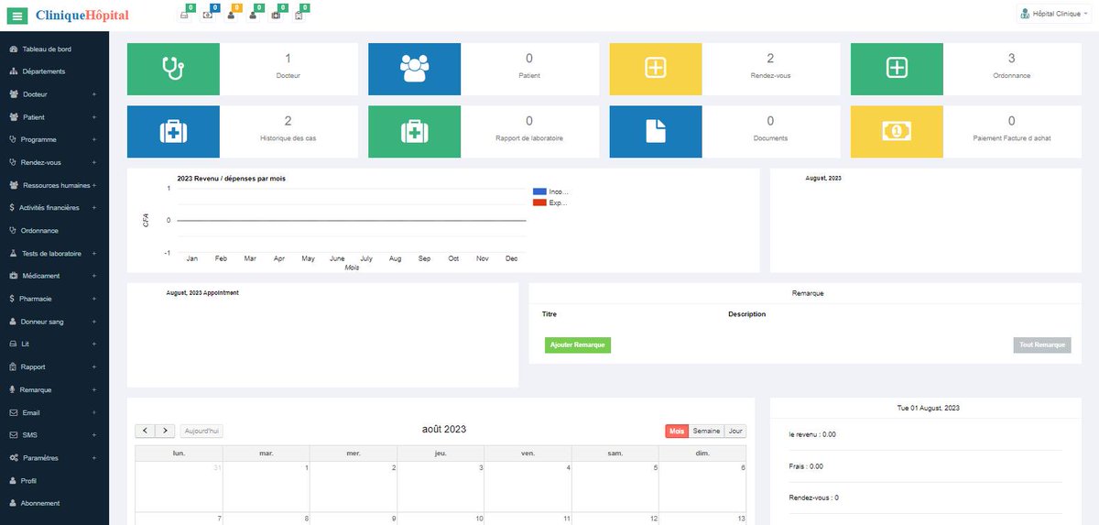Toggle the green hamburger sidebar button
The height and width of the screenshot is (525, 1099).
point(17,16)
